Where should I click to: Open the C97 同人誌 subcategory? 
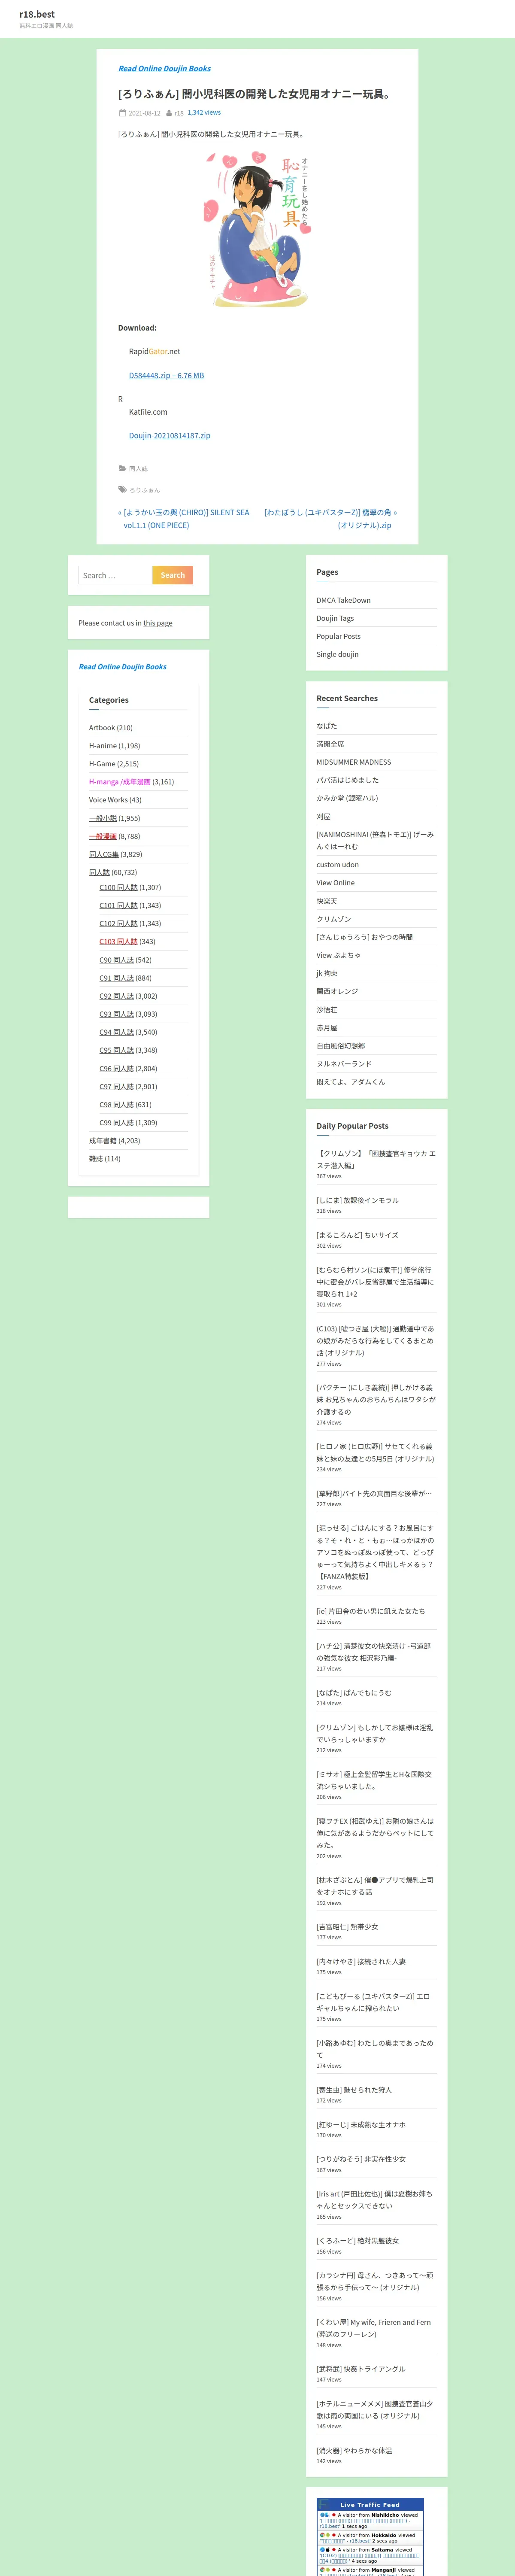click(x=116, y=1087)
